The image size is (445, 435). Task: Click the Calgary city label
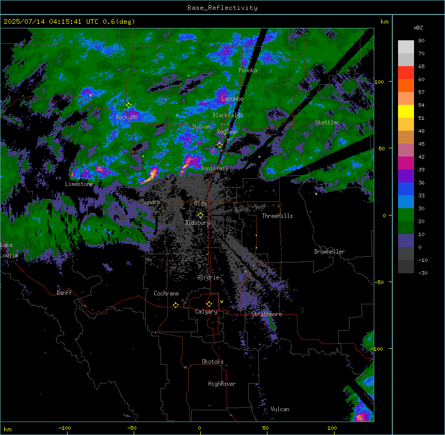coord(206,312)
